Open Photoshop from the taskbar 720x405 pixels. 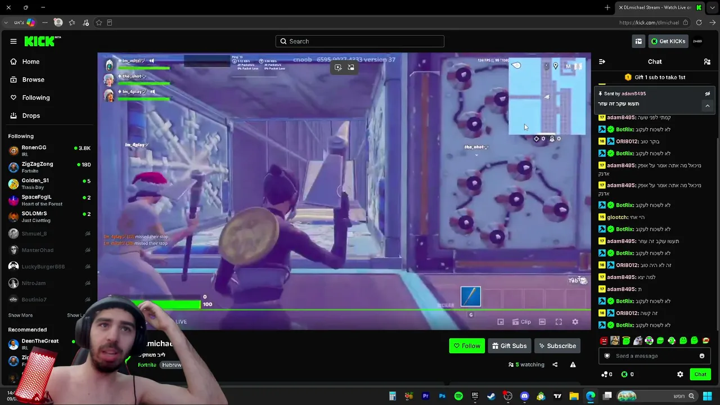pyautogui.click(x=442, y=396)
